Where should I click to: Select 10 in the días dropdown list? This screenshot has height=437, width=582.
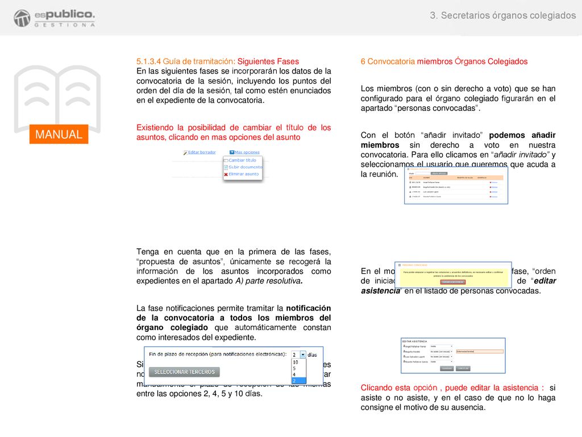298,362
